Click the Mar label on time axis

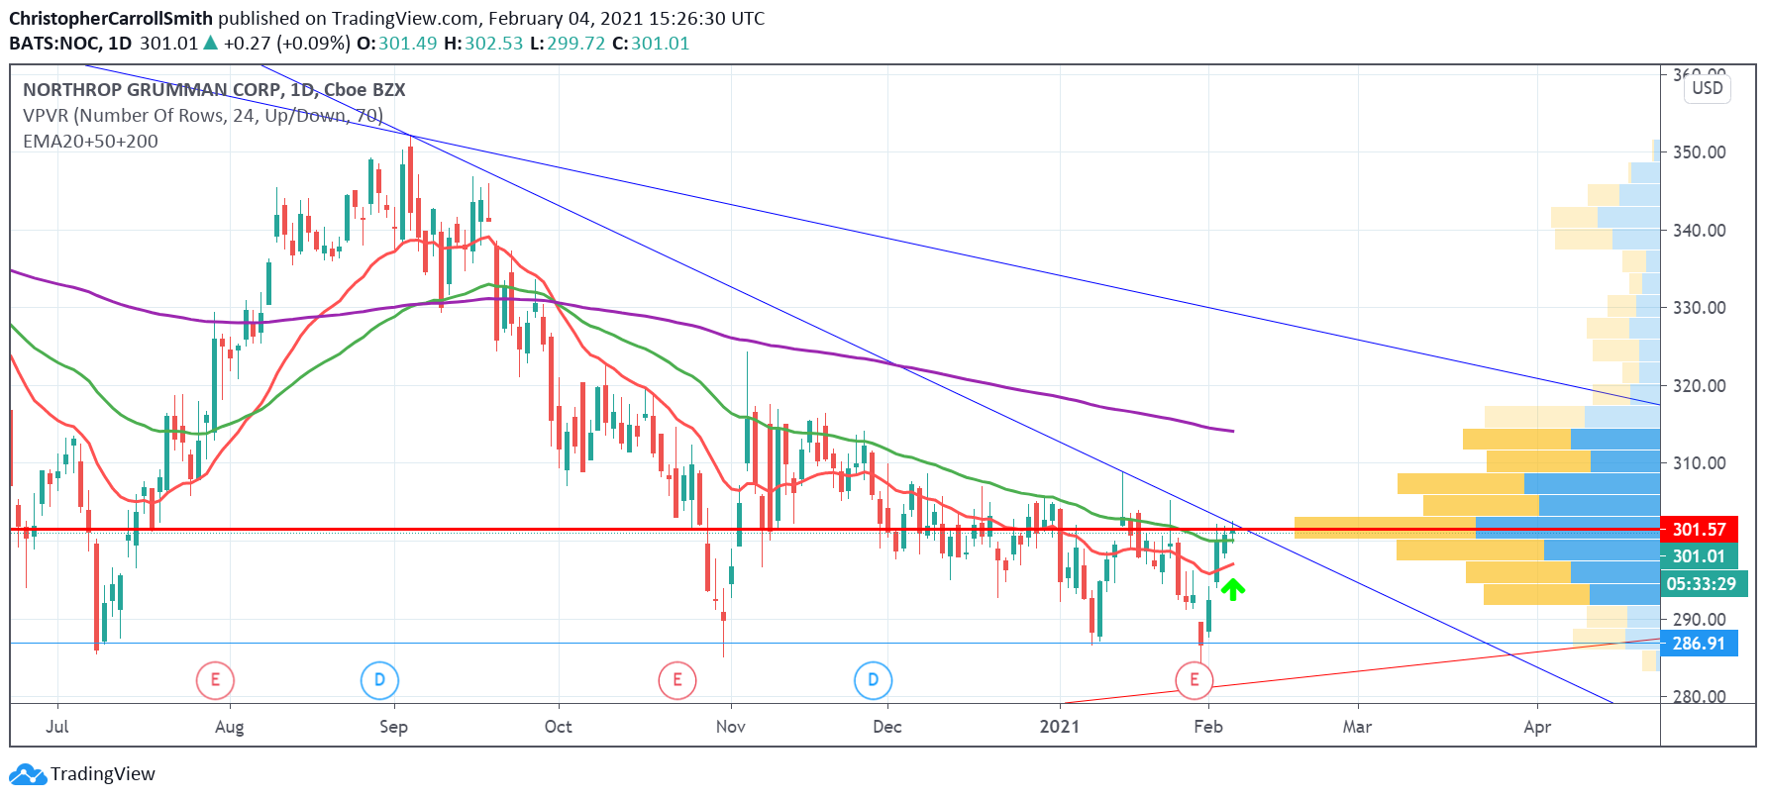[x=1357, y=727]
